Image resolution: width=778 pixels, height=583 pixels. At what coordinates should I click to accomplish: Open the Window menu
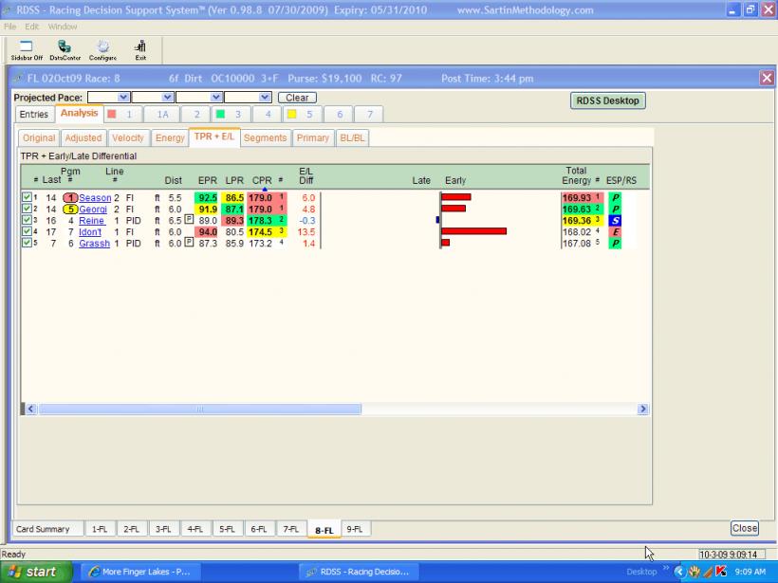coord(63,27)
